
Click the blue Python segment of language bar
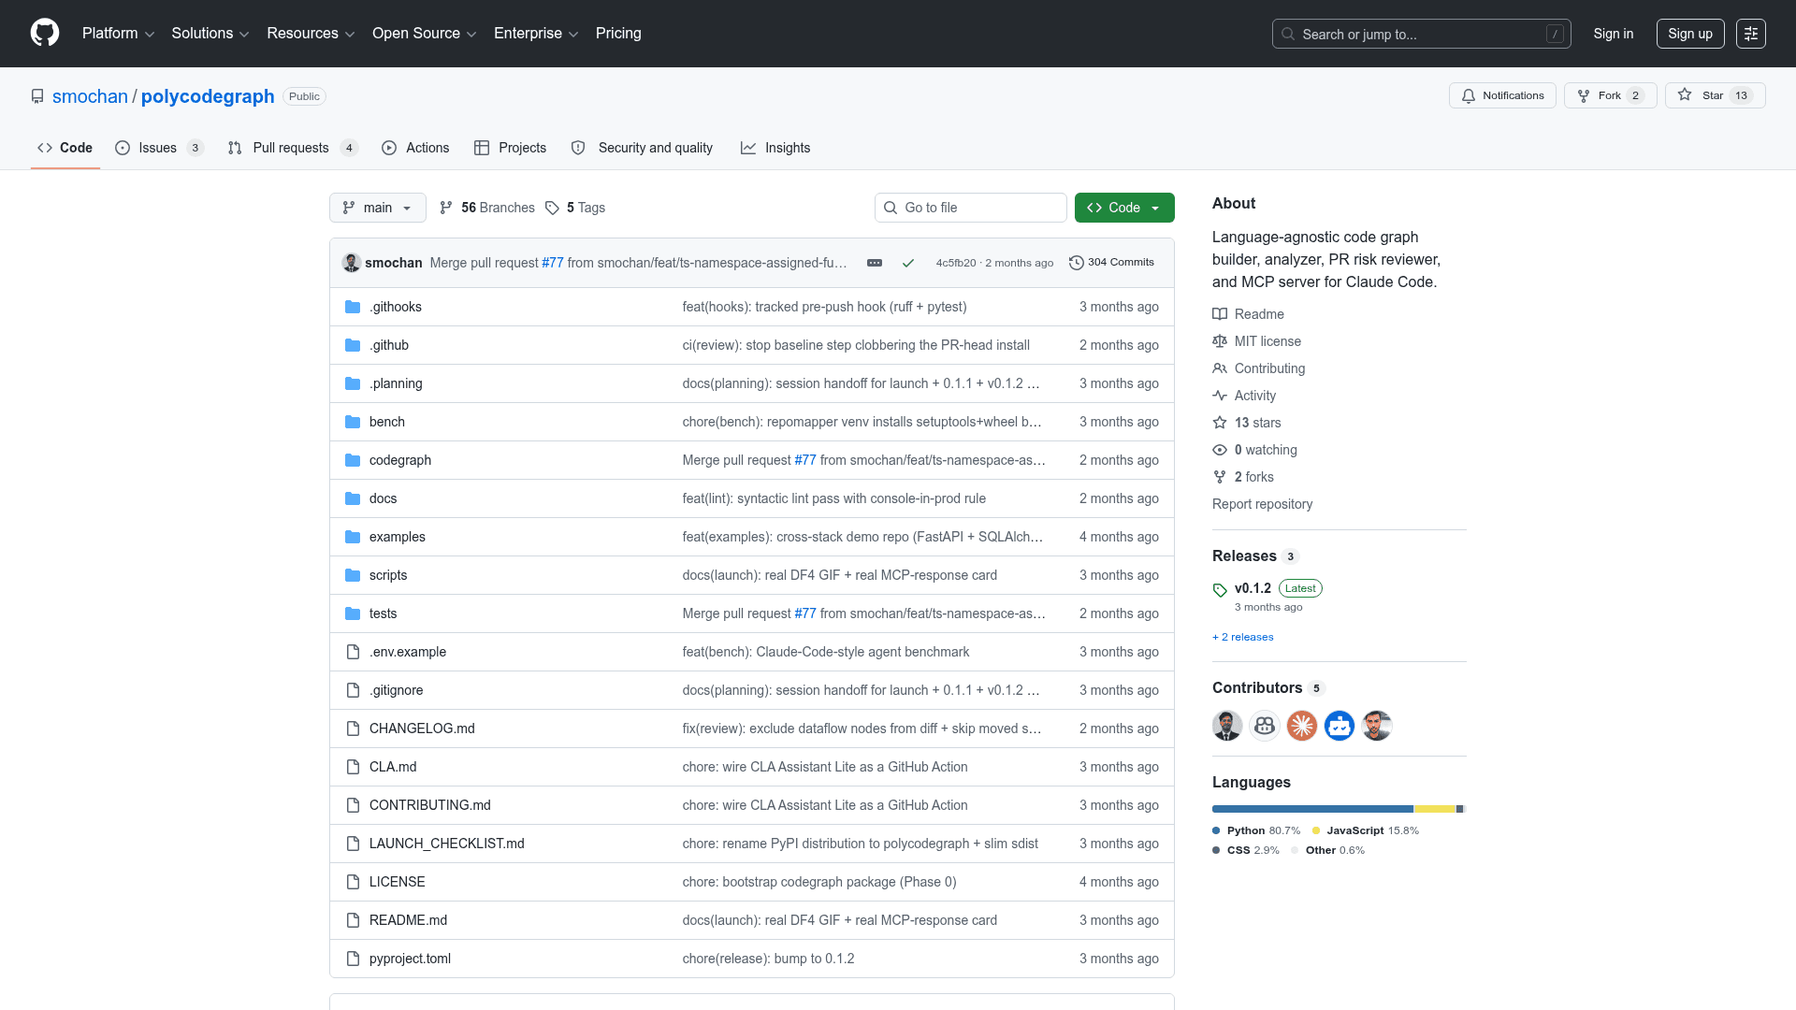[1312, 809]
